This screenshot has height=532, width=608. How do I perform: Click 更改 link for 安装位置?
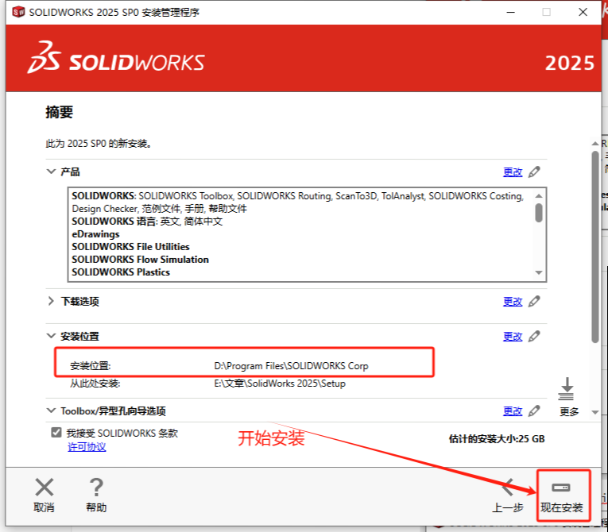[x=513, y=337]
